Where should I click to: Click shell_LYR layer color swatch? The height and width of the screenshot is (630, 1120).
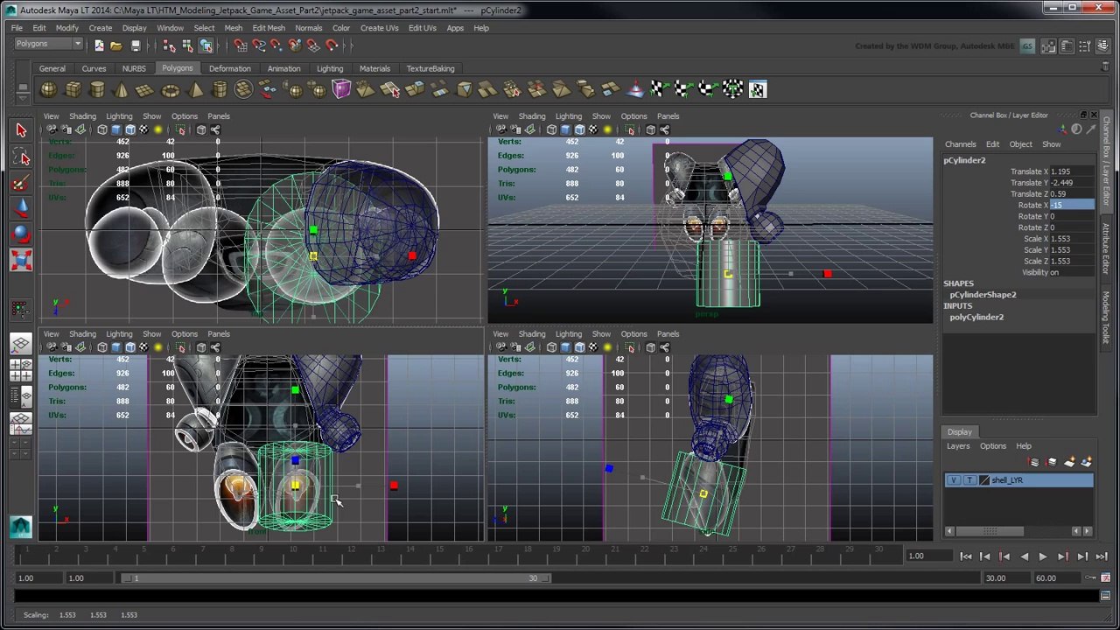click(985, 480)
